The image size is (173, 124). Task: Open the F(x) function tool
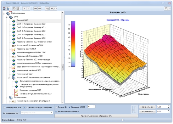coord(47,8)
